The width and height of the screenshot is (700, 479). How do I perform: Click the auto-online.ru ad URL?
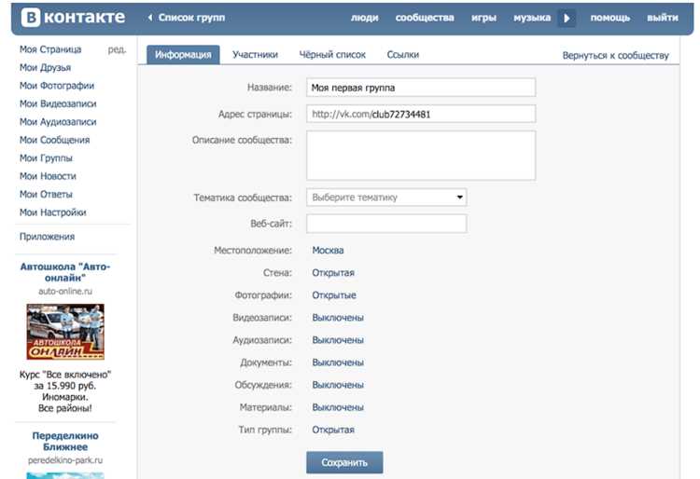point(65,292)
